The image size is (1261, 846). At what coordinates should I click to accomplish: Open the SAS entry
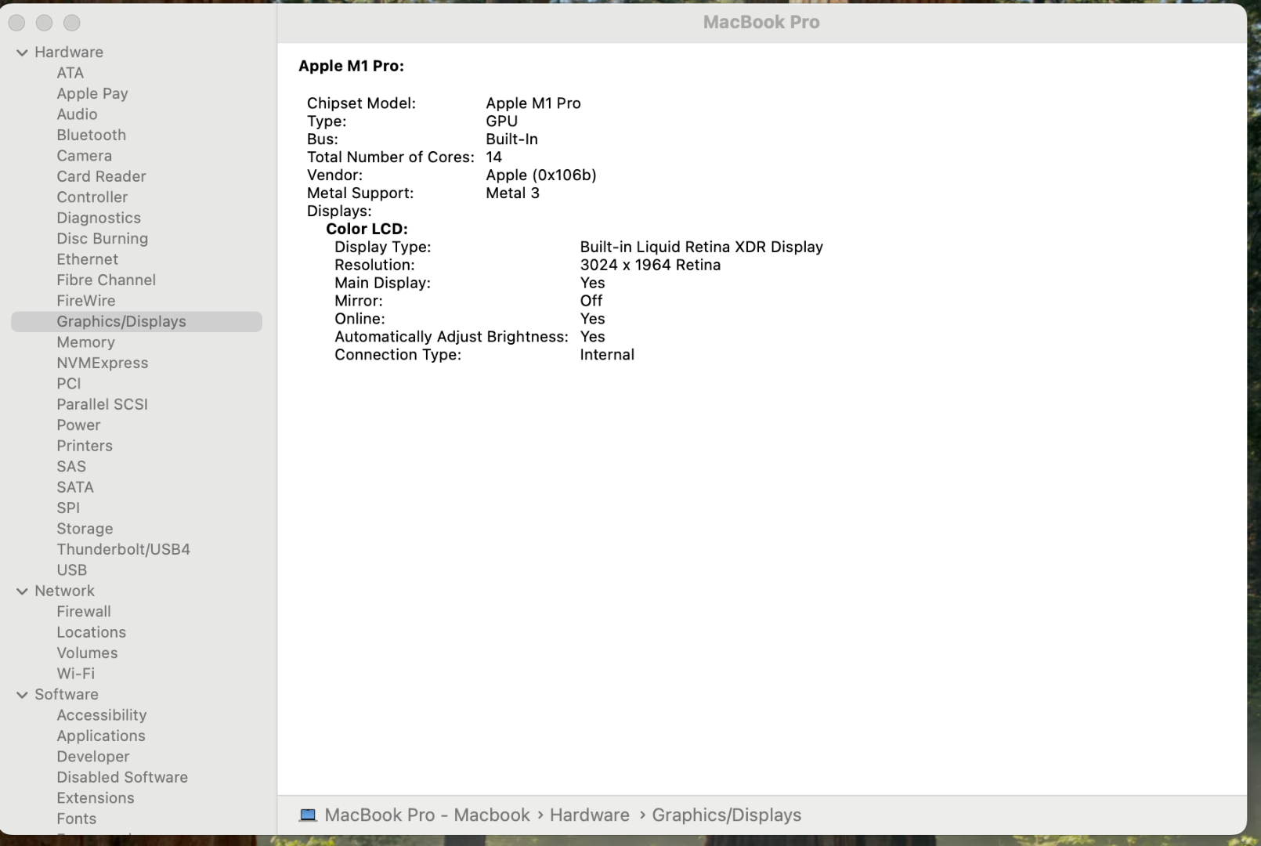tap(70, 467)
